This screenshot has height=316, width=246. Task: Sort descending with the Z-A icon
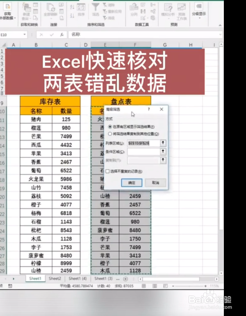pyautogui.click(x=72, y=15)
